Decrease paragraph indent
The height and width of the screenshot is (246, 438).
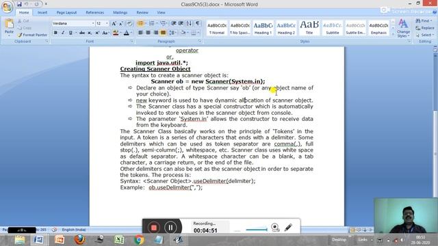173,23
